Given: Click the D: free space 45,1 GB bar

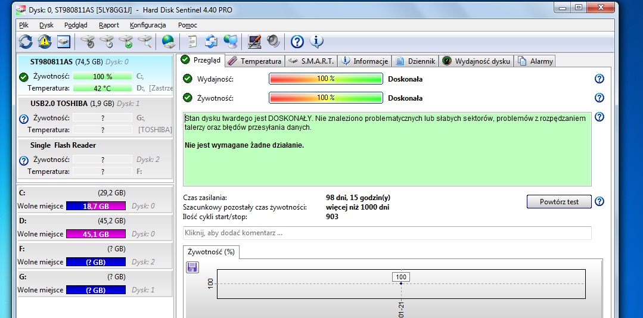Looking at the screenshot, I should point(96,234).
